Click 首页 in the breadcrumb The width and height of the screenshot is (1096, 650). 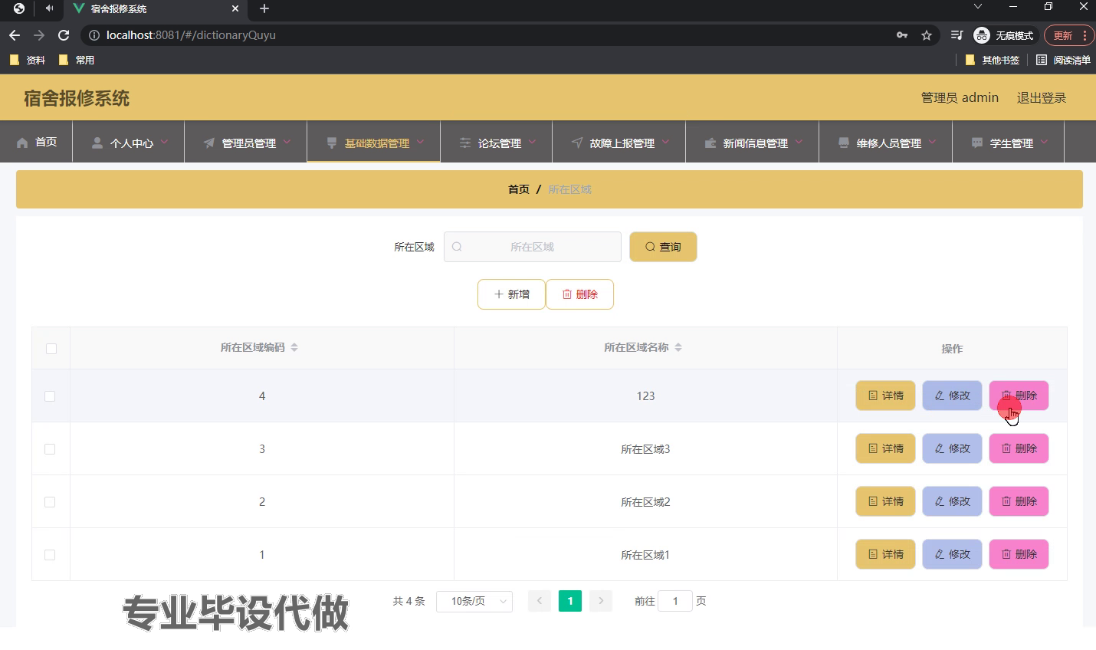(x=519, y=189)
